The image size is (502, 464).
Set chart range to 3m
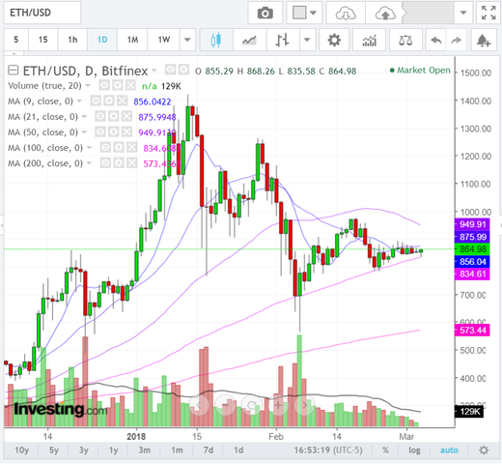pyautogui.click(x=145, y=450)
